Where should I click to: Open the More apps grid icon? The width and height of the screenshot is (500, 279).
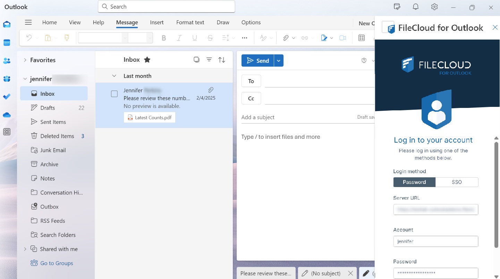pos(7,132)
